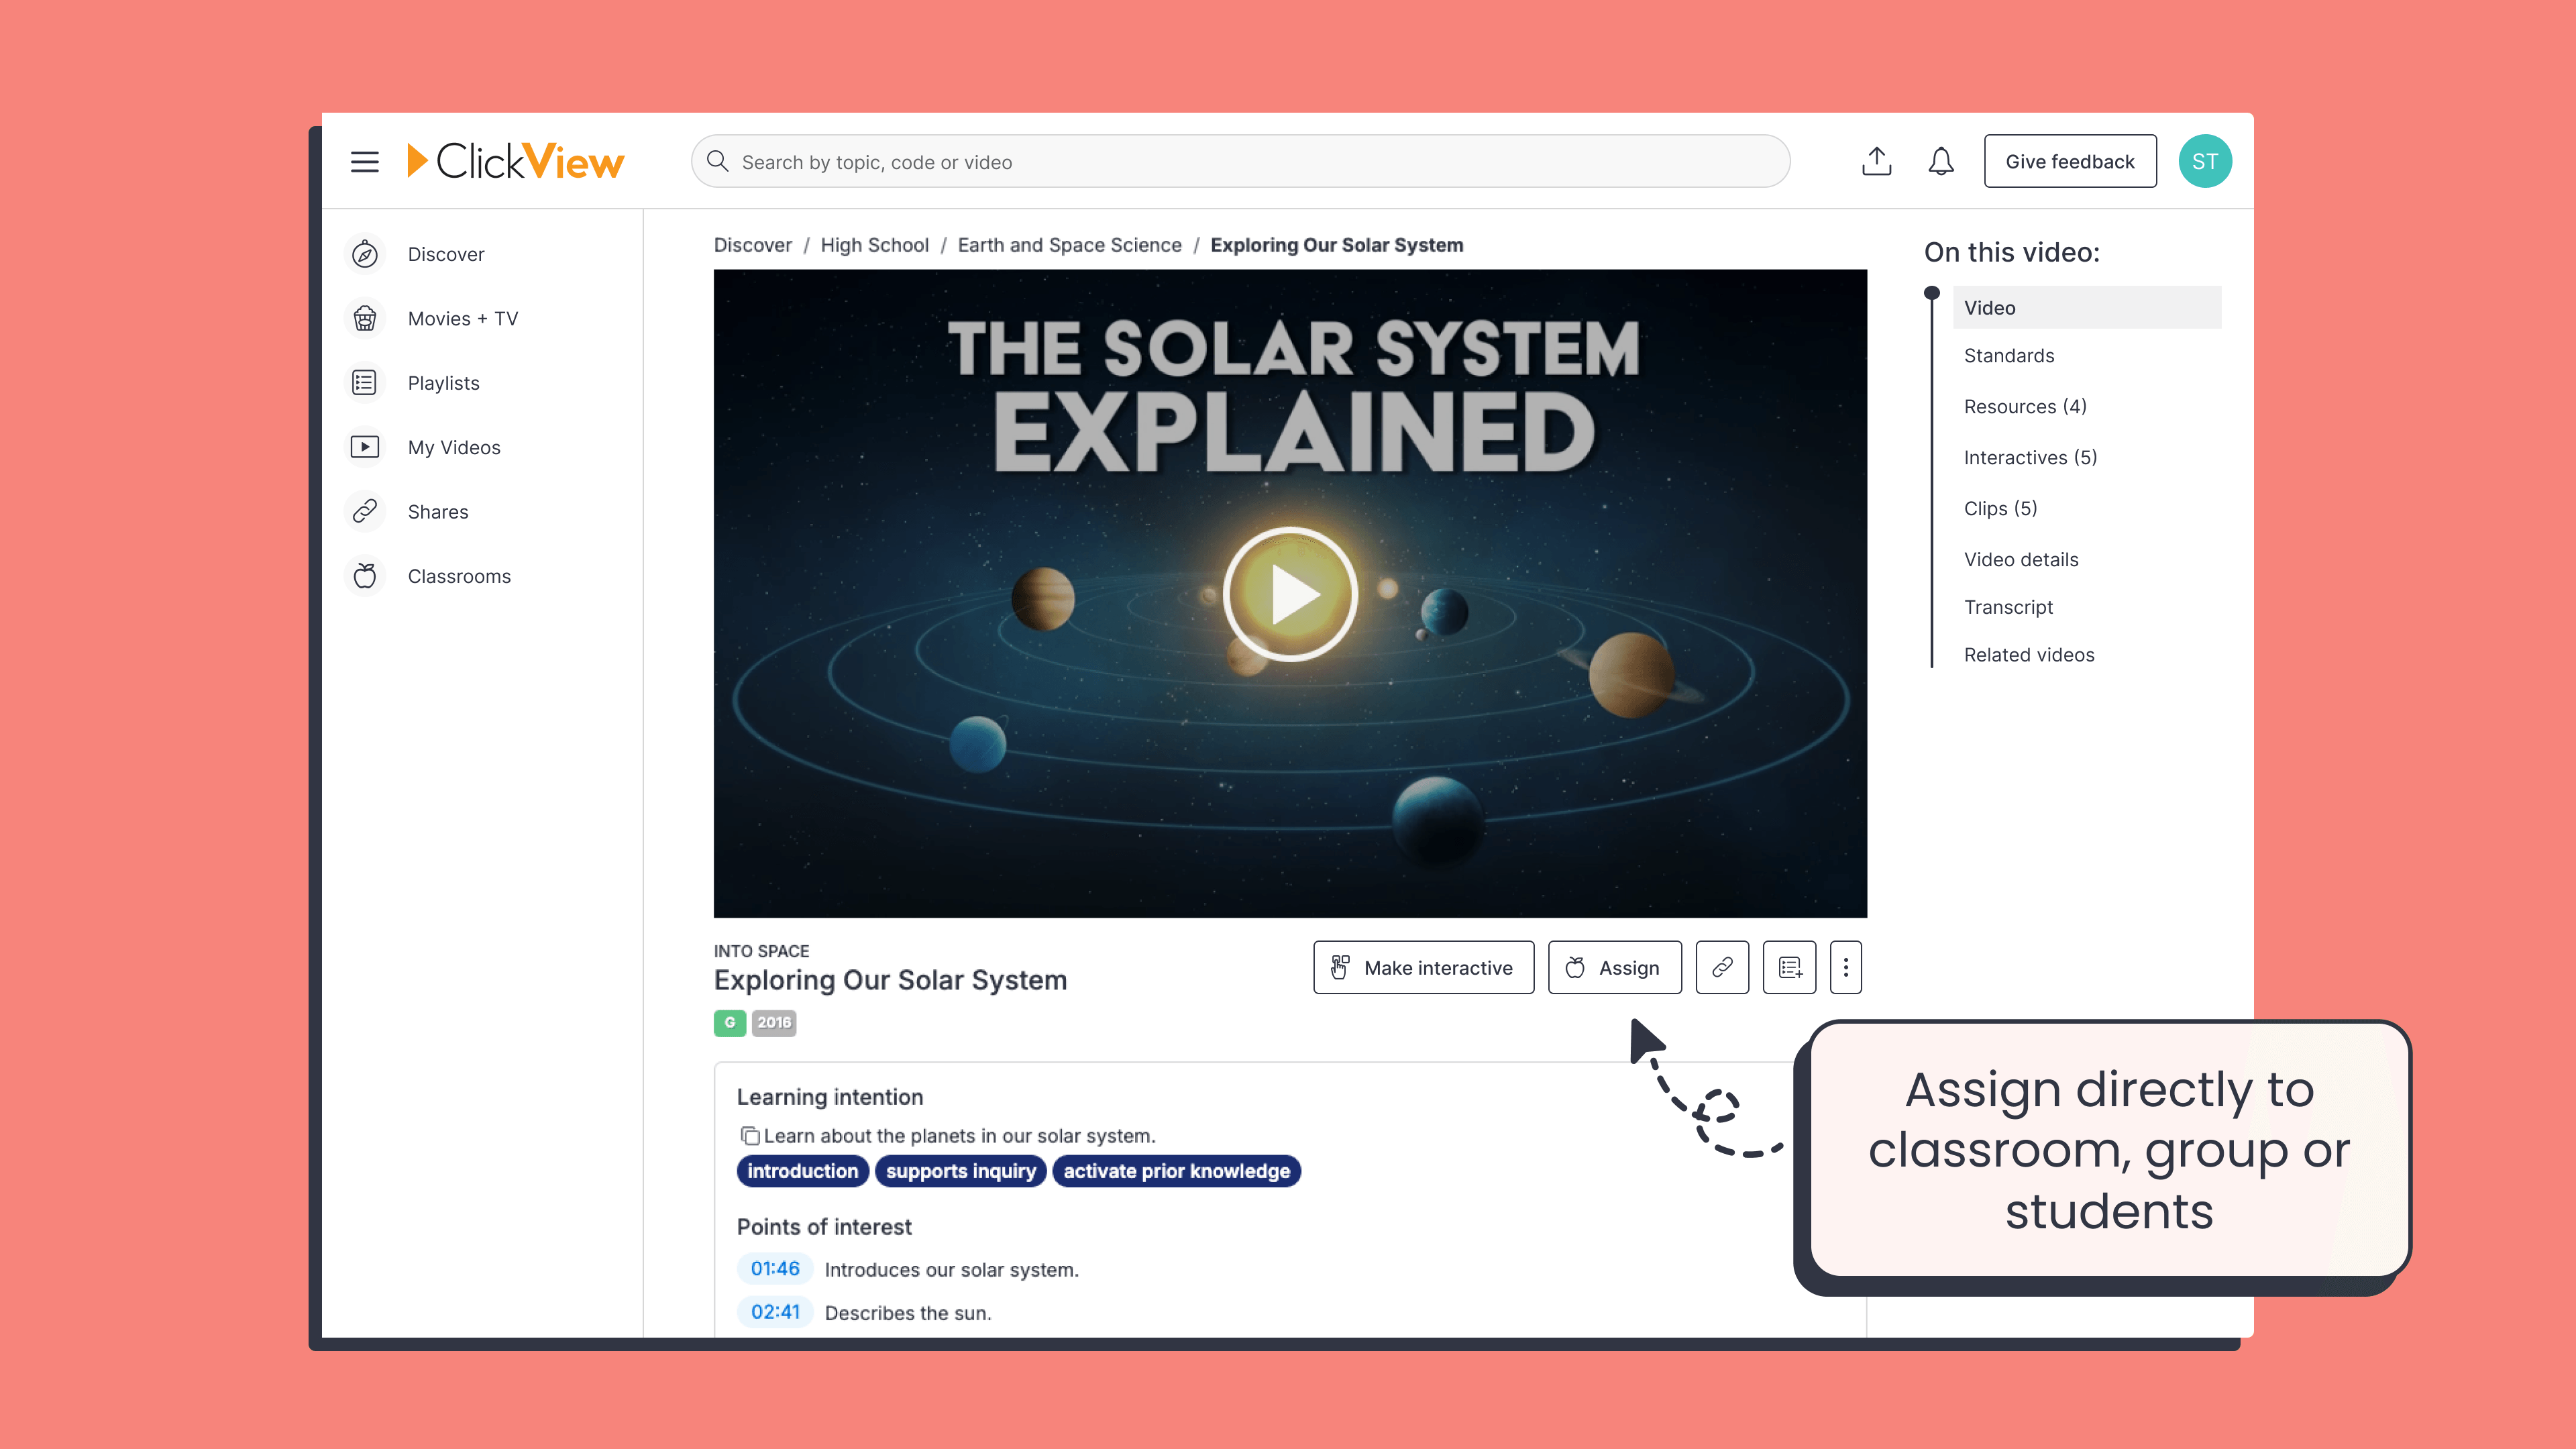Viewport: 2576px width, 1449px height.
Task: Select the 'supports inquiry' tag
Action: (960, 1171)
